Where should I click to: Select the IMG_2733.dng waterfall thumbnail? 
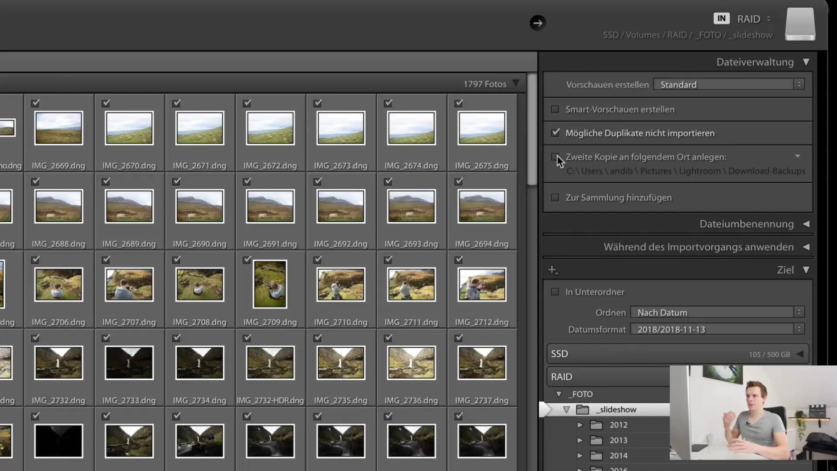[129, 363]
